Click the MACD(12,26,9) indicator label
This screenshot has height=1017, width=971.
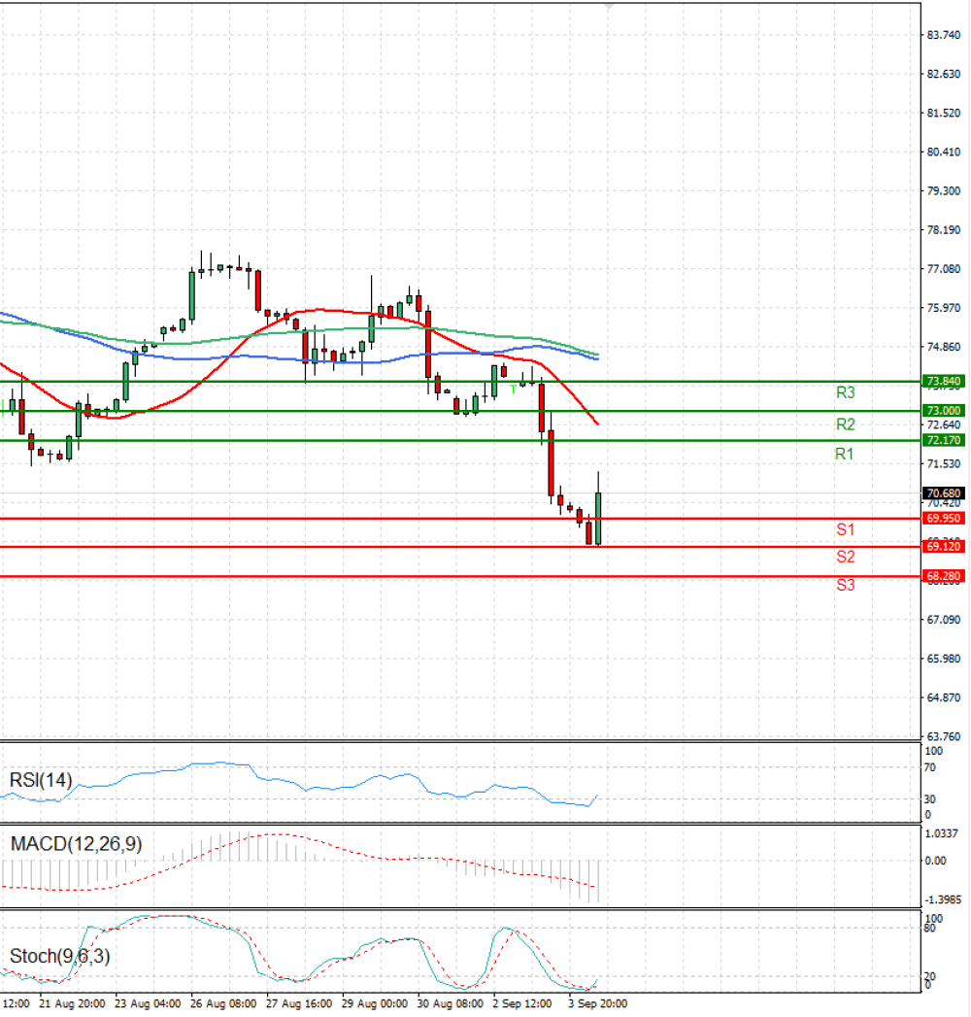[76, 844]
